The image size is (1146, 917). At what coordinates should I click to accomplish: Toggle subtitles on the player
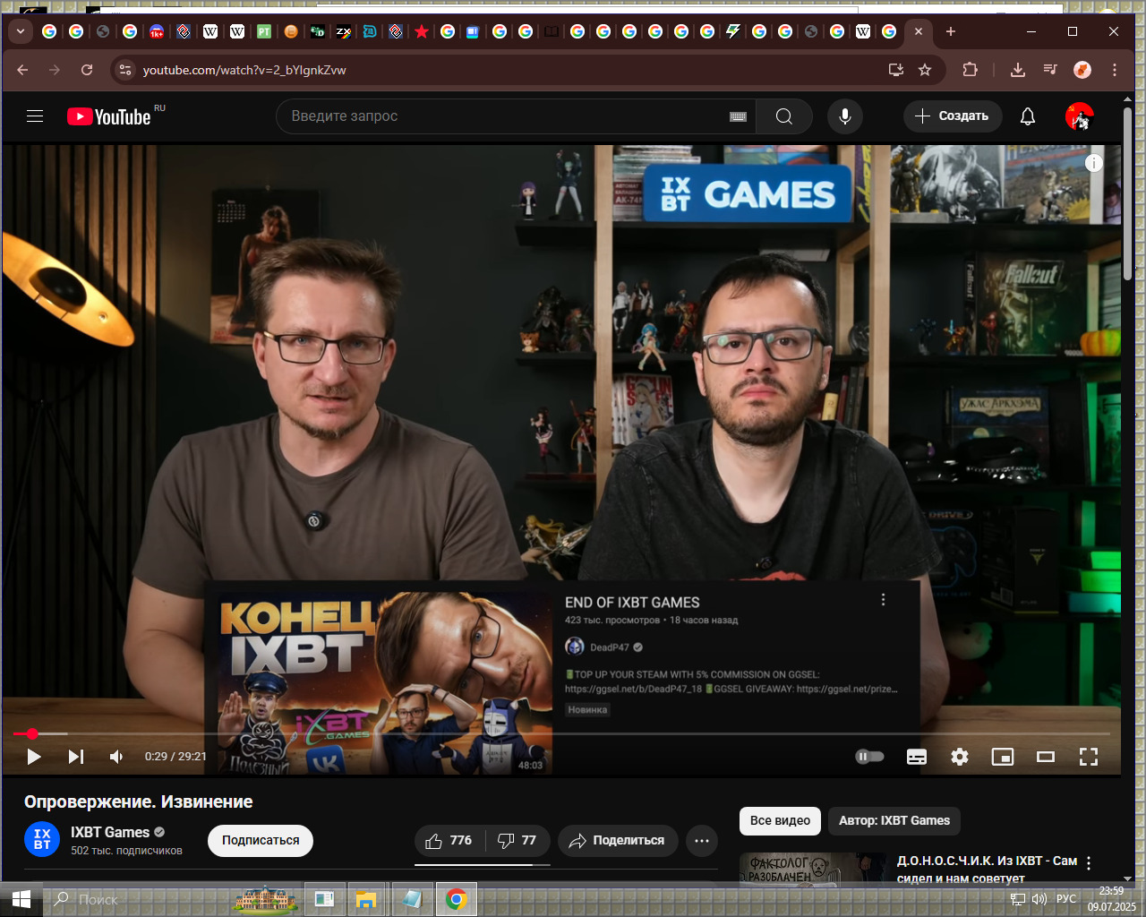[917, 757]
